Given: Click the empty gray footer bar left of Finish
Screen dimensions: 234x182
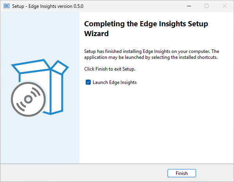Looking at the screenshot, I should click(84, 173).
